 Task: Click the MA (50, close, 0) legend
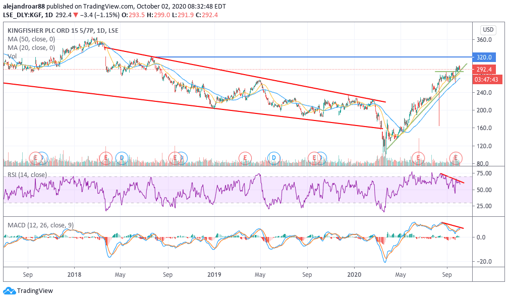coord(31,39)
